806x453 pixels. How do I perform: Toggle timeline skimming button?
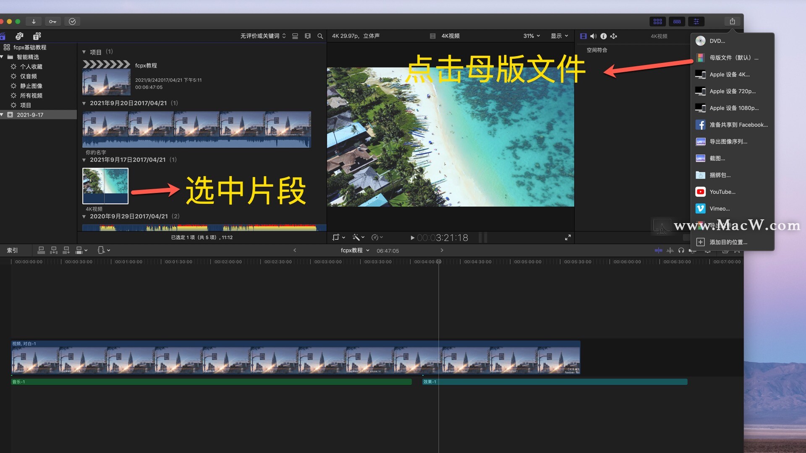[658, 250]
